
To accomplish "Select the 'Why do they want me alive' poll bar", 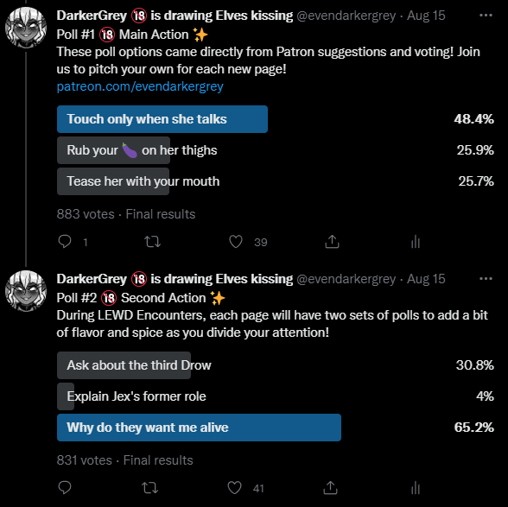I will point(199,428).
